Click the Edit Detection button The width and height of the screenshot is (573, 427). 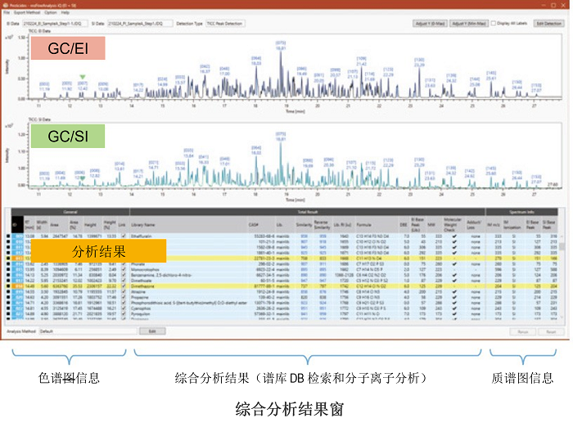point(548,24)
